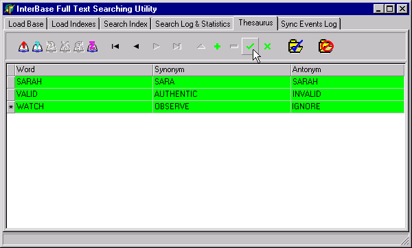Select the VALID word cell
This screenshot has width=412, height=248.
click(84, 94)
